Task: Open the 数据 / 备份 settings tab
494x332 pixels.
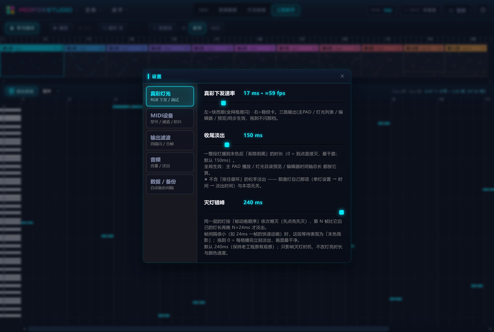Action: [170, 184]
